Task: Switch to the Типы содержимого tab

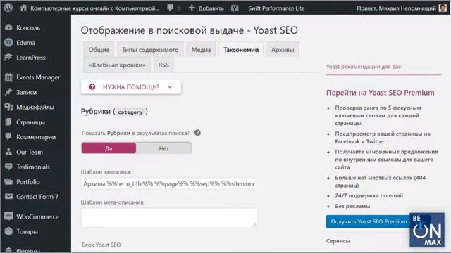Action: 150,50
